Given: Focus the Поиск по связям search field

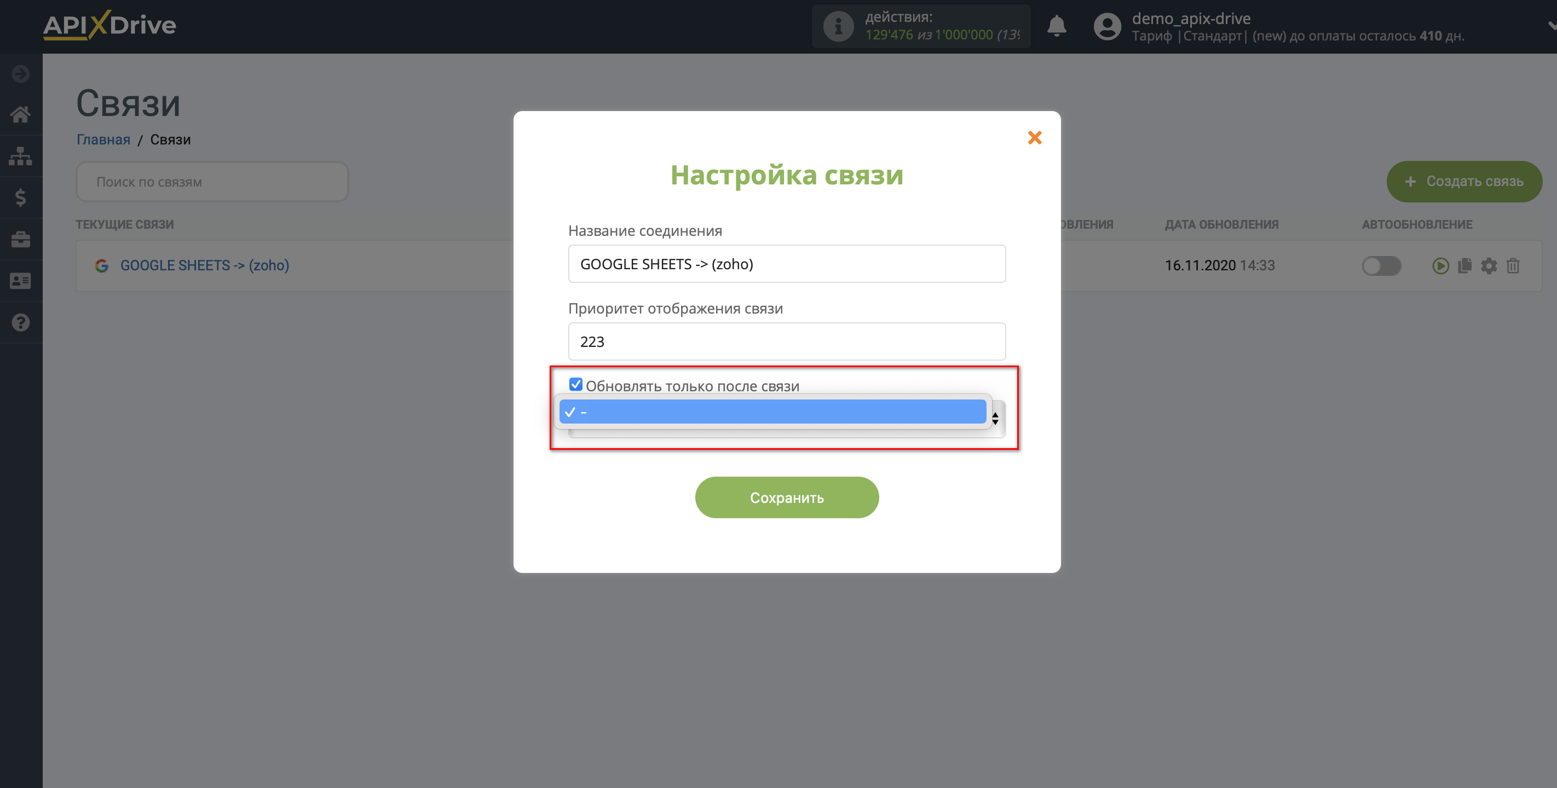Looking at the screenshot, I should point(212,182).
